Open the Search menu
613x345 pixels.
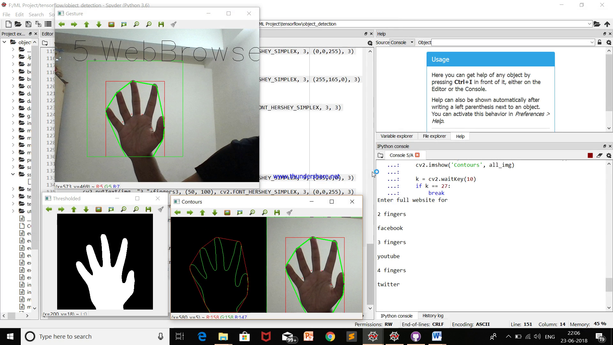(36, 14)
